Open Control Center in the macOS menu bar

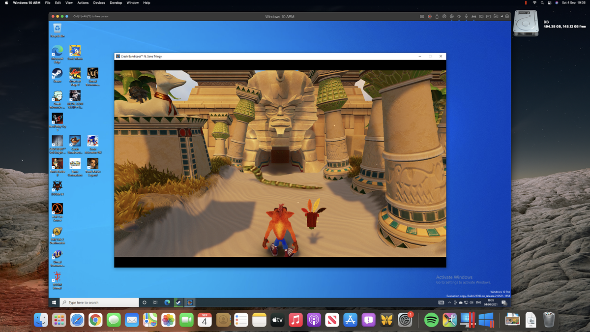click(x=550, y=2)
